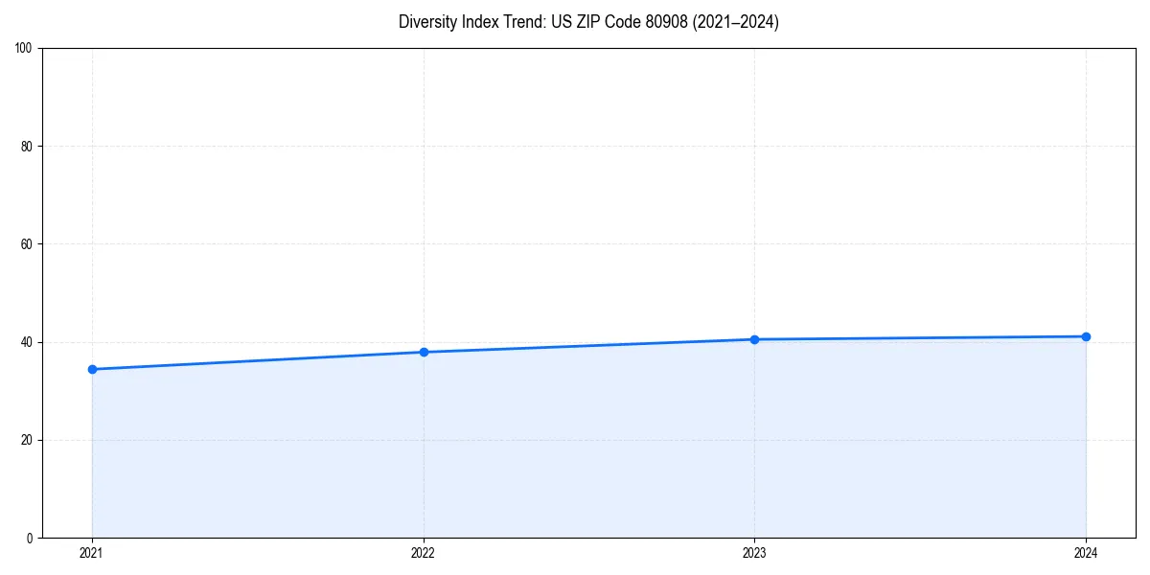The width and height of the screenshot is (1150, 575).
Task: Click the 2022 x-axis label
Action: pyautogui.click(x=424, y=553)
